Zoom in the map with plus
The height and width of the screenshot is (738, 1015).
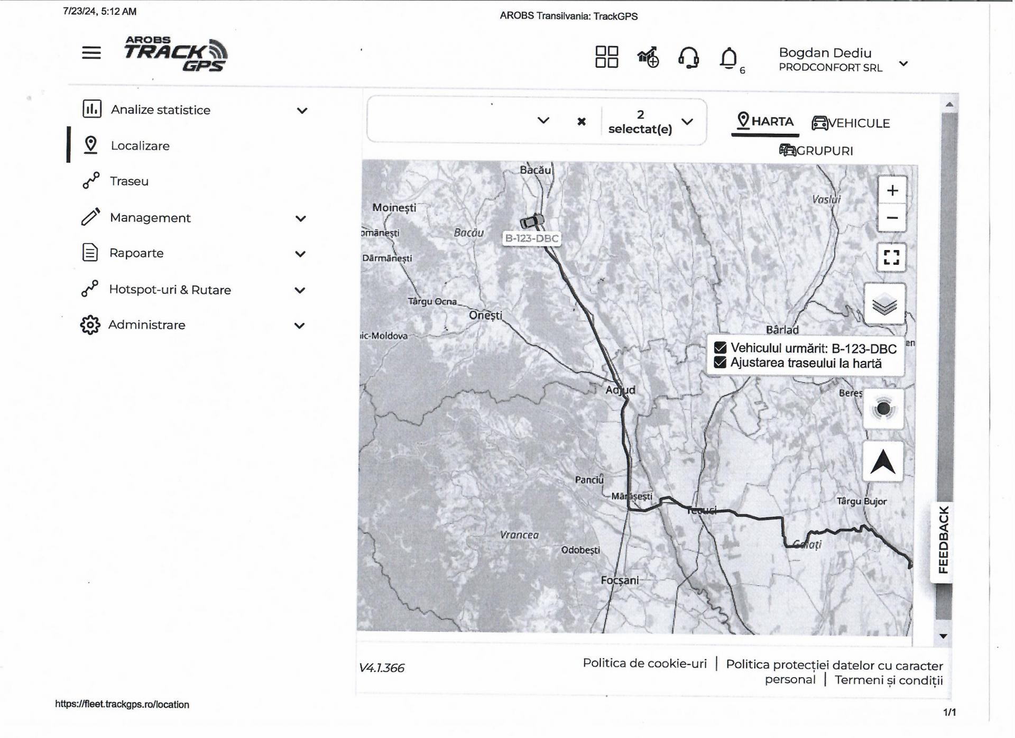[892, 190]
